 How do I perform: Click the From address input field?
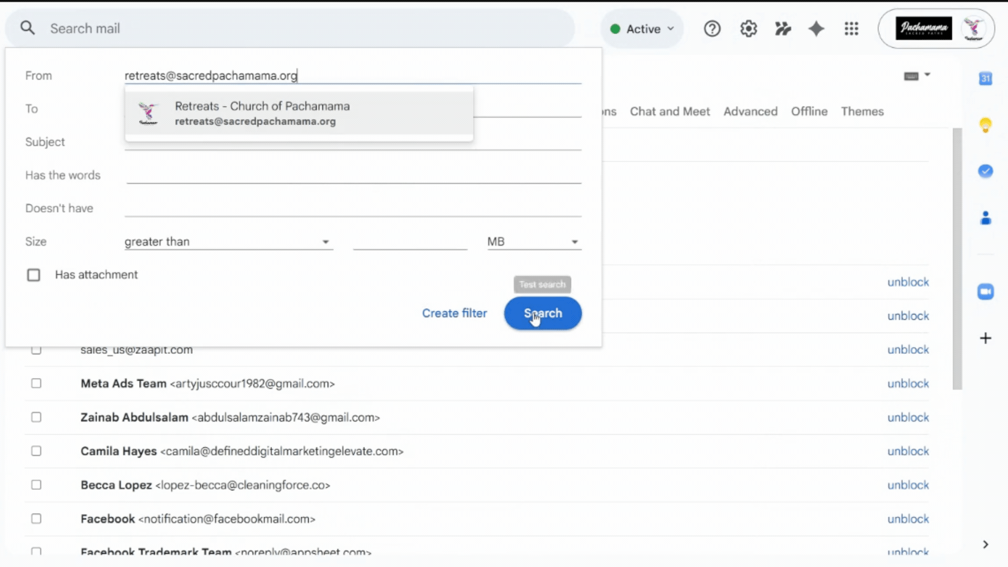click(353, 76)
